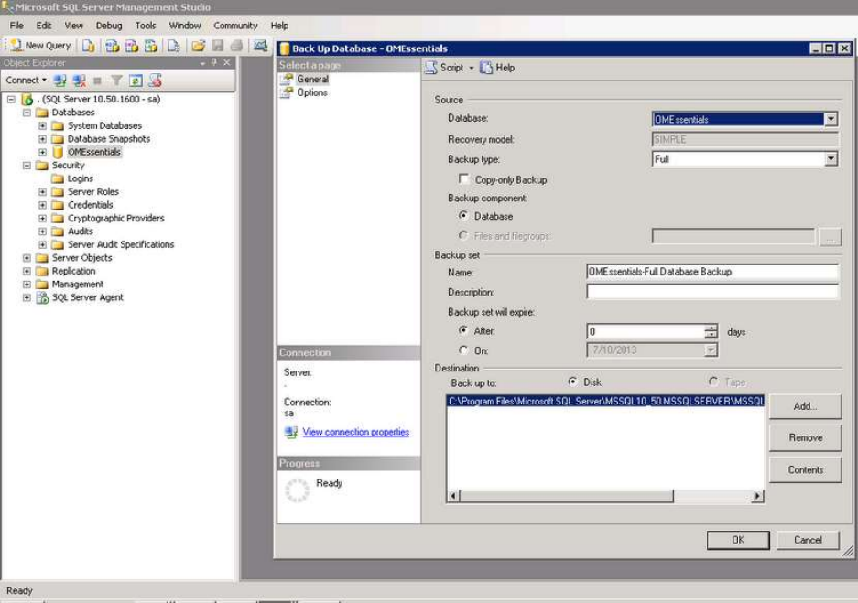
Task: Click the destination list horizontal scrollbar
Action: click(x=605, y=496)
